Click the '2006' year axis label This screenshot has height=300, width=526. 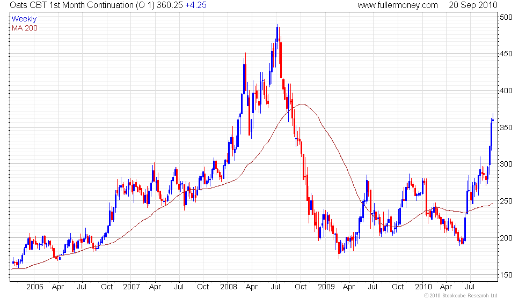[35, 287]
